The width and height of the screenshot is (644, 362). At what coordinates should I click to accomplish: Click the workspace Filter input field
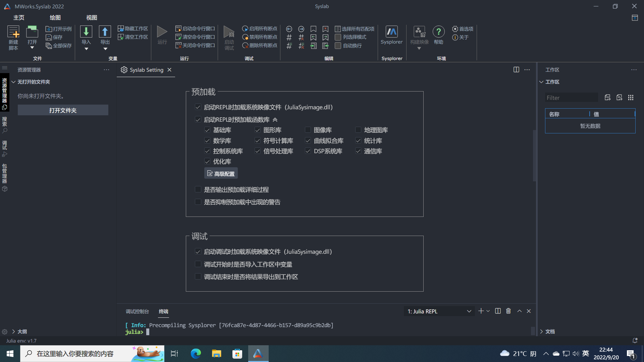pos(572,98)
